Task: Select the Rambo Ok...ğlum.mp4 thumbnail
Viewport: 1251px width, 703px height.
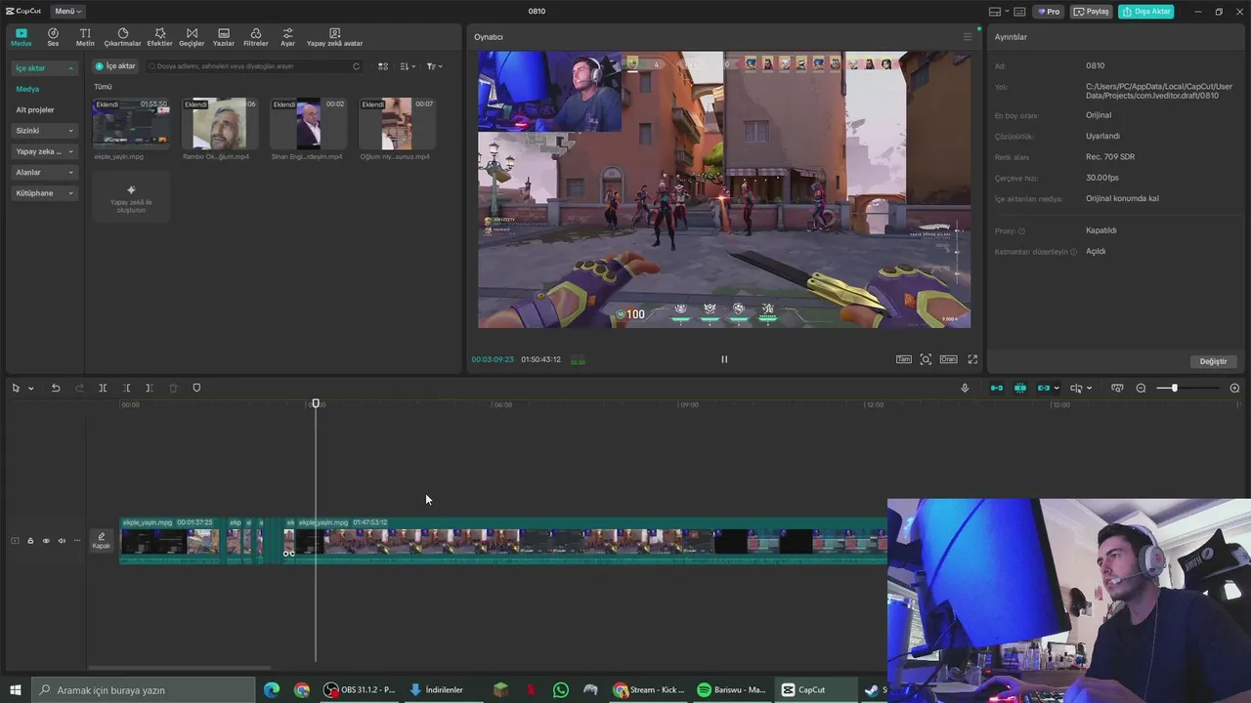Action: 219,123
